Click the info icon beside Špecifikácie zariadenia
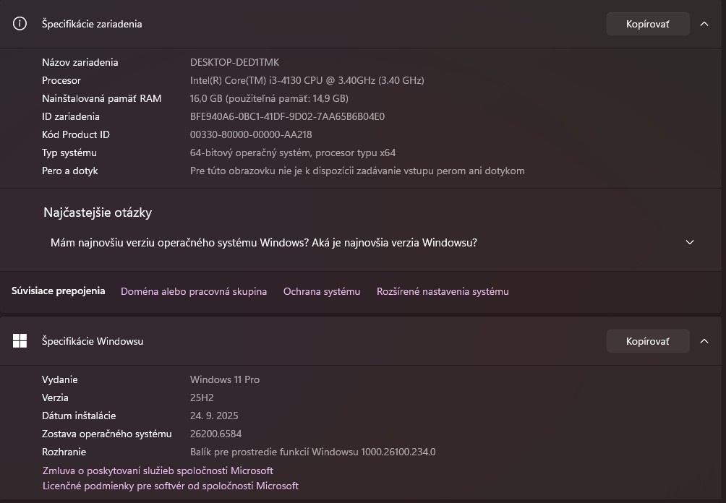The height and width of the screenshot is (503, 726). point(20,23)
